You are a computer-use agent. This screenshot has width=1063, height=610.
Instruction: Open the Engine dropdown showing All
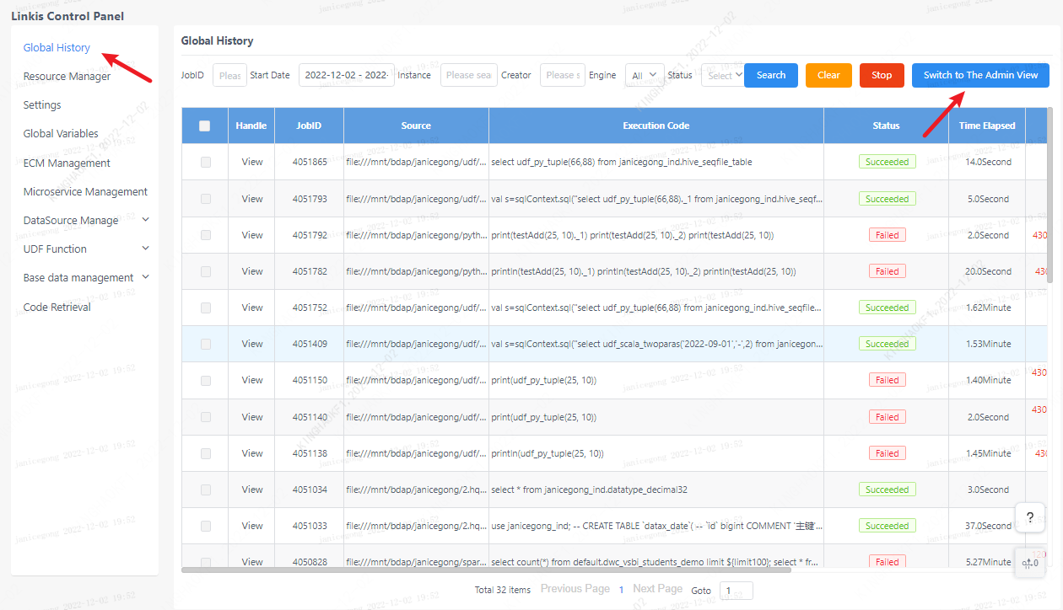point(645,75)
